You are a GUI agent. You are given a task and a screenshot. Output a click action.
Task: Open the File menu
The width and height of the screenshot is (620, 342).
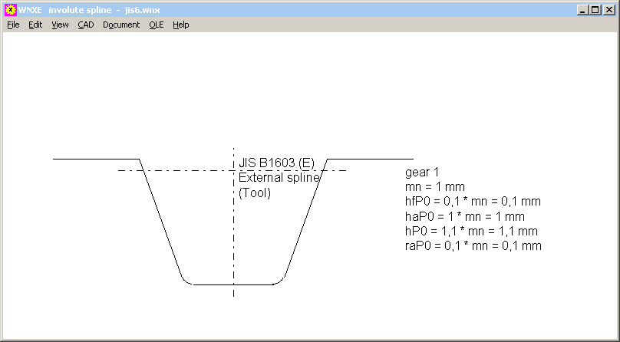pyautogui.click(x=13, y=25)
